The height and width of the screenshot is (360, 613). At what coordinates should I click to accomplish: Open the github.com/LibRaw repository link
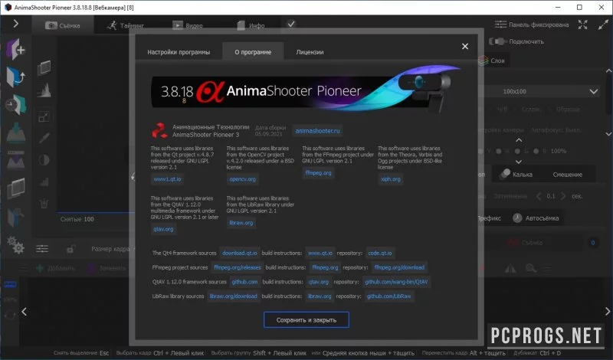tap(389, 296)
